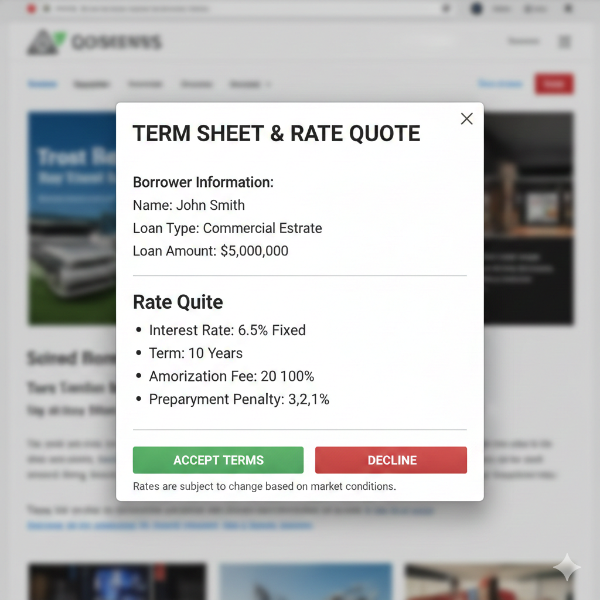600x600 pixels.
Task: Click the dark blue round browser profile icon
Action: click(476, 9)
